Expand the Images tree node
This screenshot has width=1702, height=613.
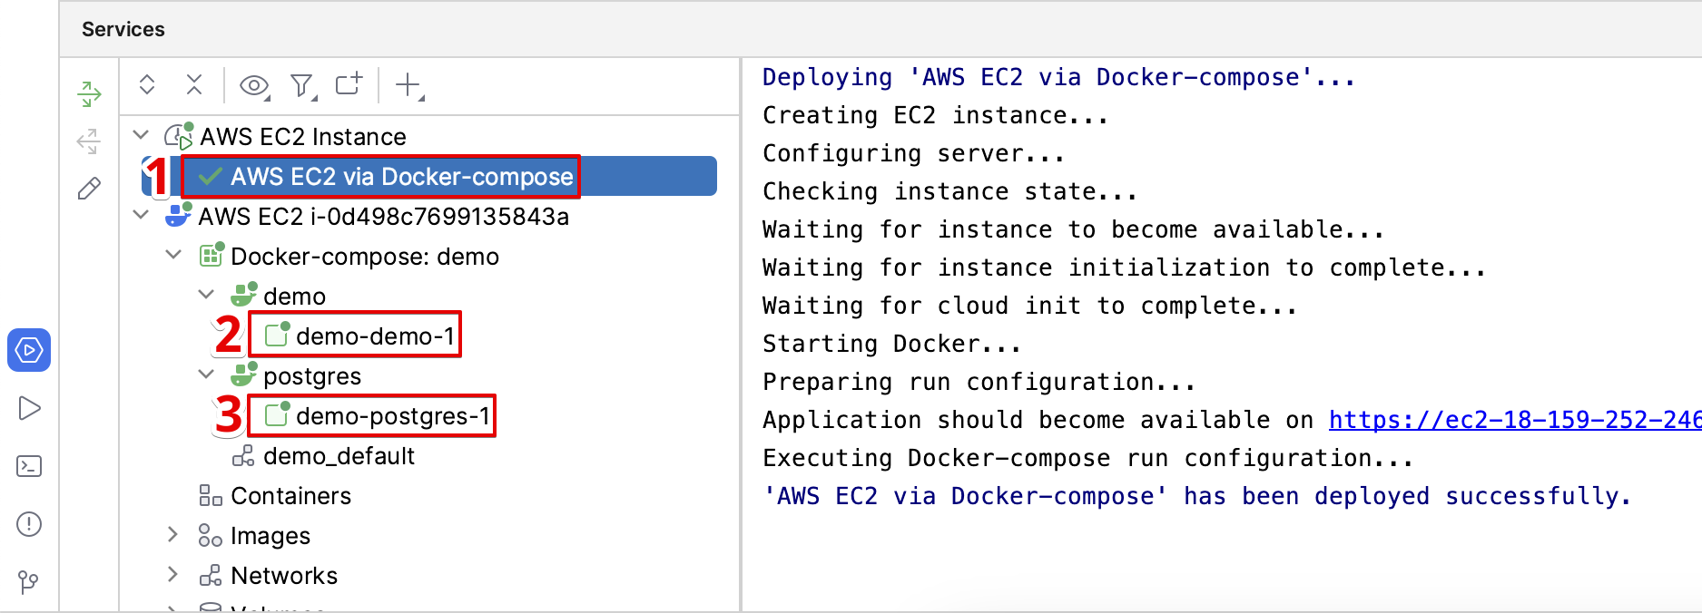(x=172, y=535)
